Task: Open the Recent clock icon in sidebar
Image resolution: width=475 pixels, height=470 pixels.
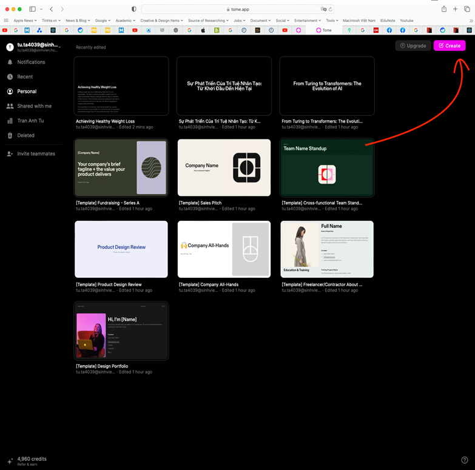Action: point(10,76)
